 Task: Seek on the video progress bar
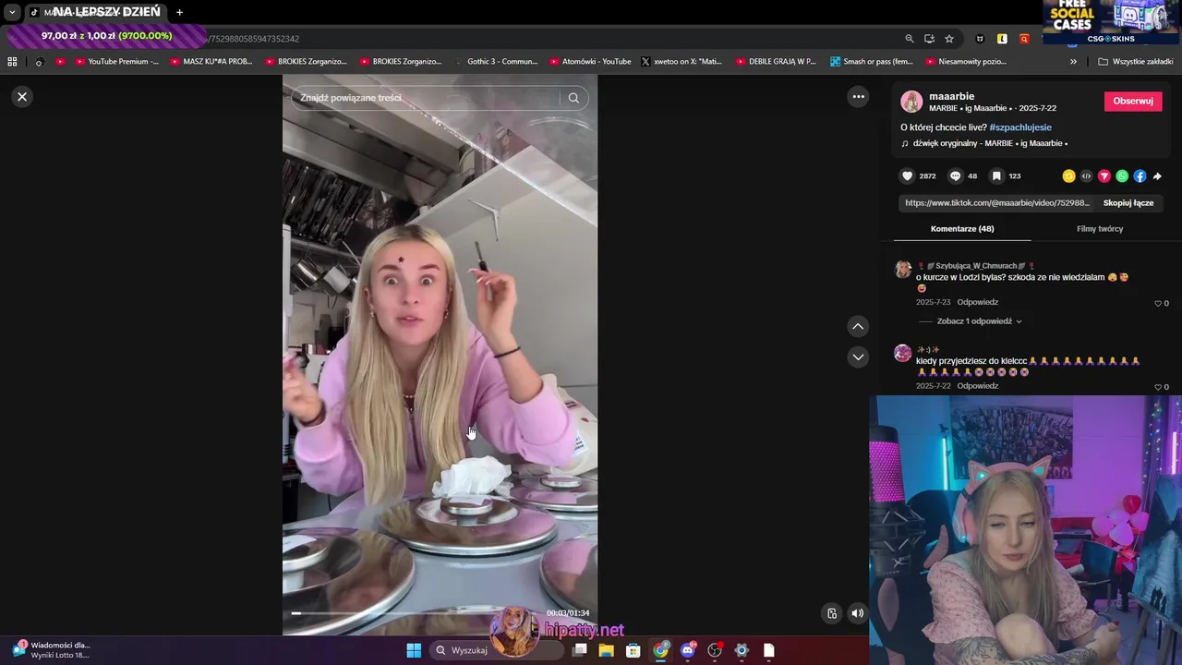pyautogui.click(x=416, y=613)
